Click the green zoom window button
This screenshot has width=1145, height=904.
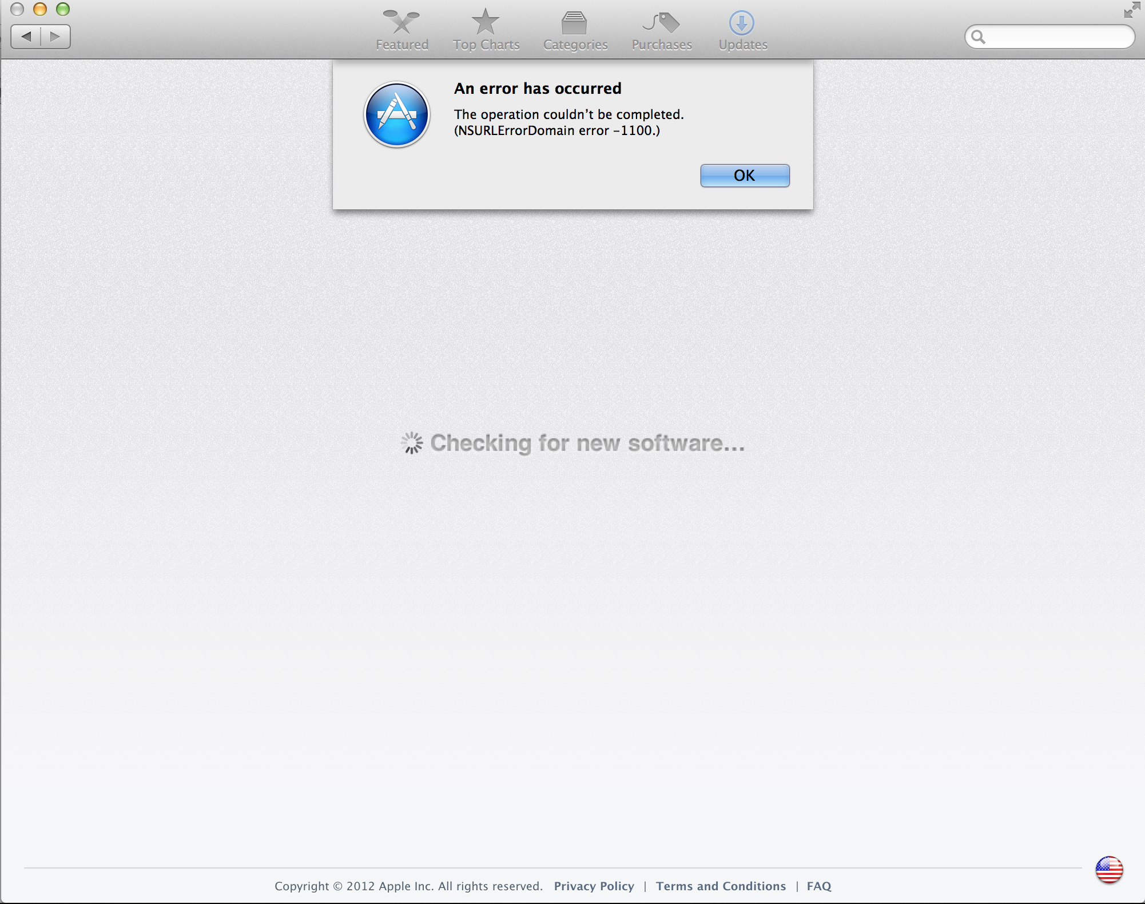pos(63,9)
